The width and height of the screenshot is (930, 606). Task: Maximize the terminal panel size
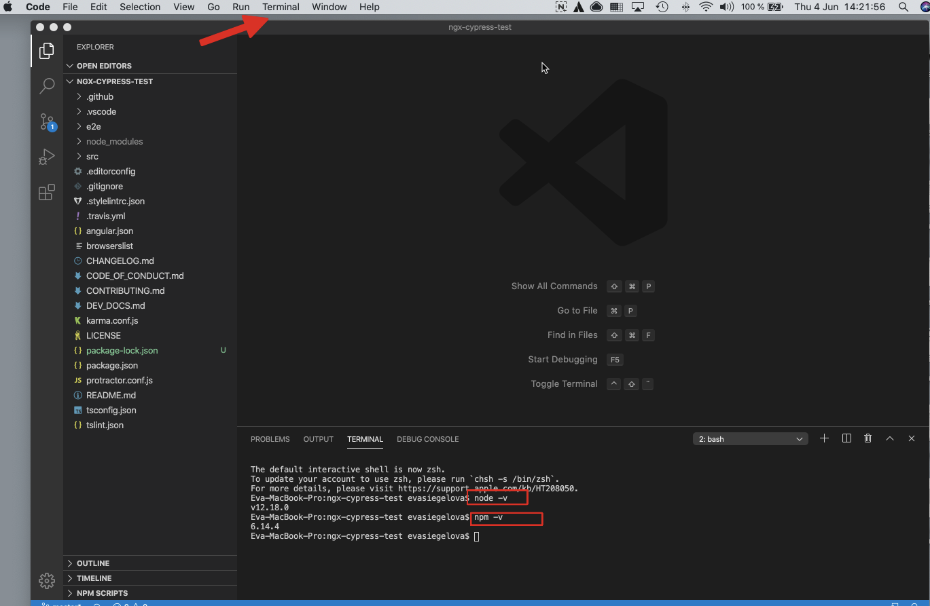(x=890, y=438)
